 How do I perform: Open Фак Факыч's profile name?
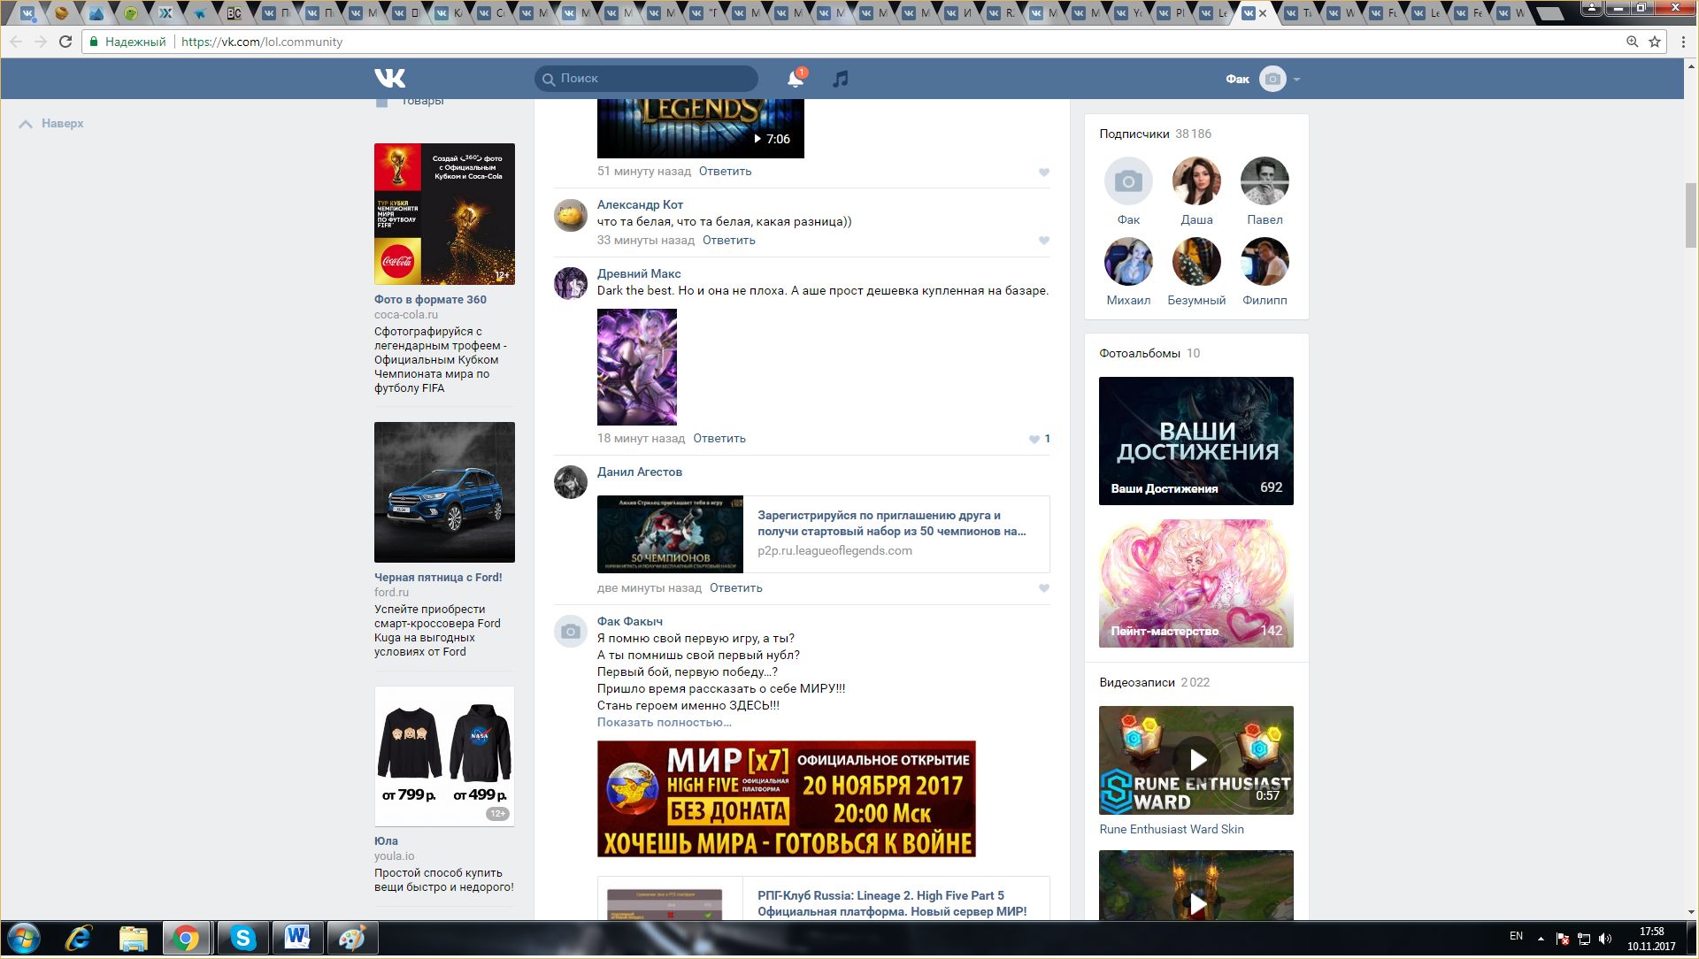(x=630, y=622)
